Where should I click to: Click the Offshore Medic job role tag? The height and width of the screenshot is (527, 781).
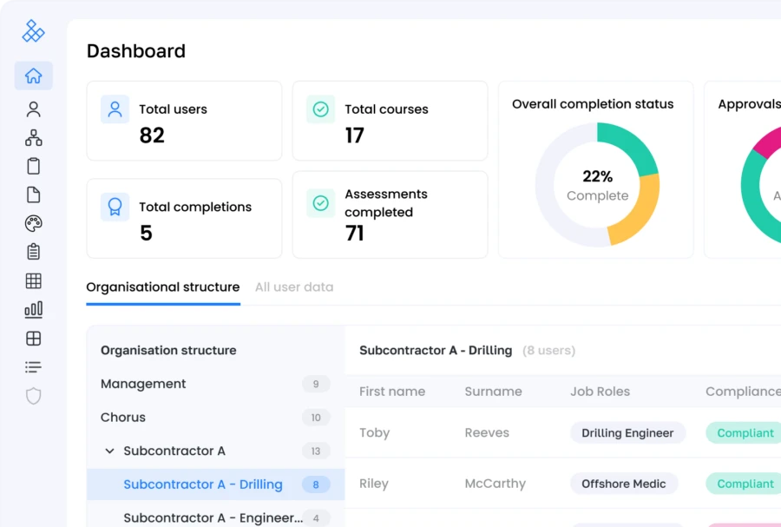coord(624,484)
